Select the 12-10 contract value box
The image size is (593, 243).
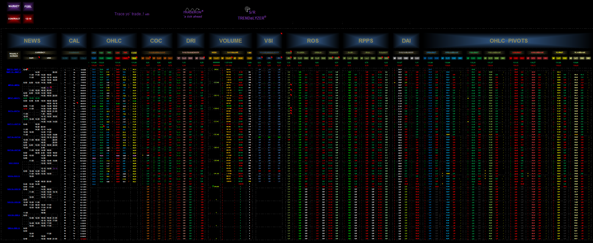coord(28,19)
